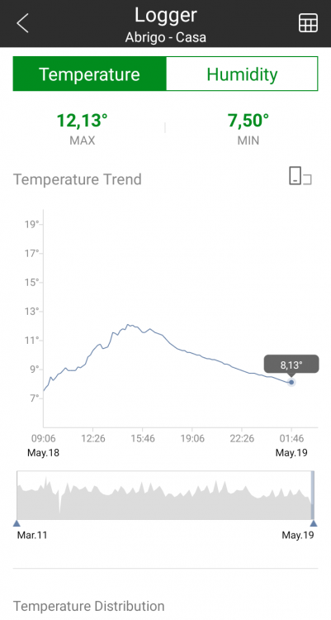Select the right range handle at May.19

pyautogui.click(x=313, y=523)
